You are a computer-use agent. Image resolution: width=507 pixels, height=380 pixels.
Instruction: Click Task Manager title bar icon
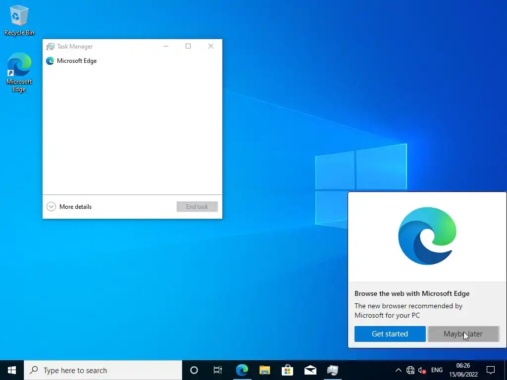point(50,47)
